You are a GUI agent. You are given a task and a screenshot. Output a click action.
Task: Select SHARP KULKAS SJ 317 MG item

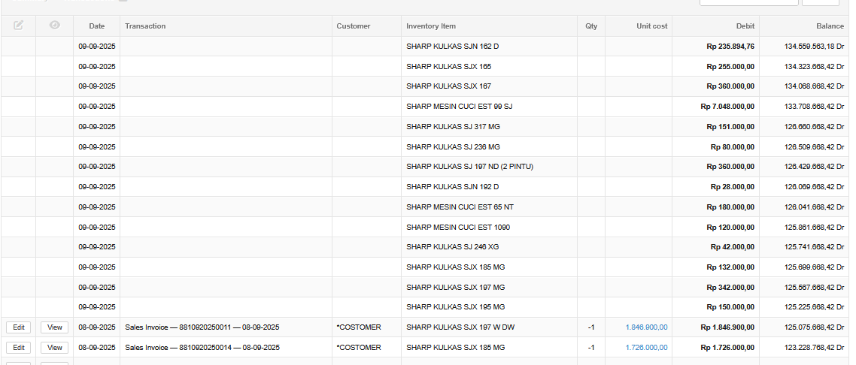click(x=453, y=126)
